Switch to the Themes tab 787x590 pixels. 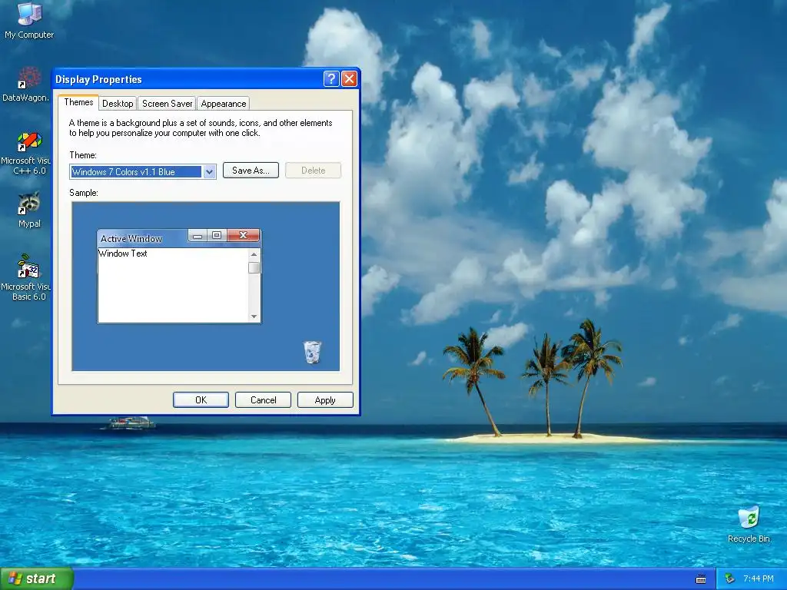click(78, 102)
